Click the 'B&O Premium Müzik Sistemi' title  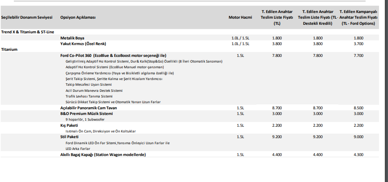[x=86, y=114]
